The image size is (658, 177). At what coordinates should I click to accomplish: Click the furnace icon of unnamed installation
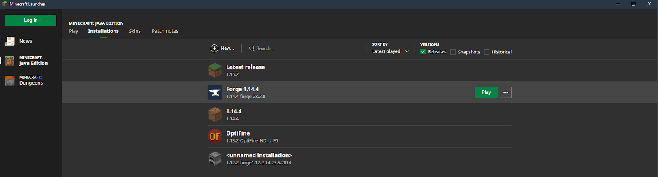tap(215, 159)
